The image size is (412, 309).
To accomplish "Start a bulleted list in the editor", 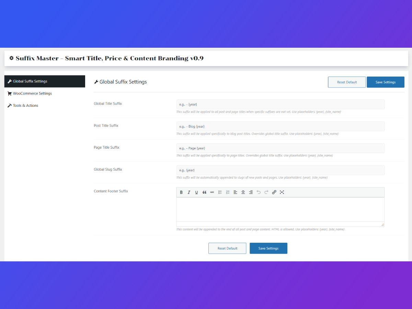I will click(x=220, y=192).
